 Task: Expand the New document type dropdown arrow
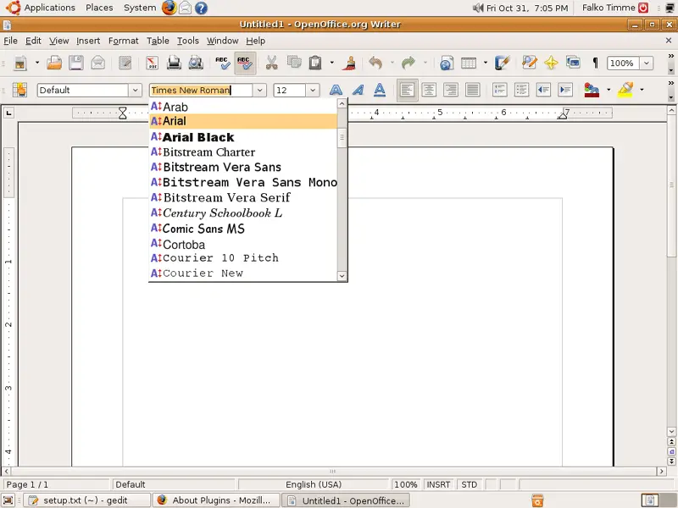pos(37,63)
